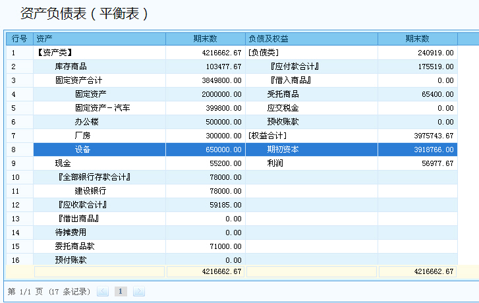
Task: Click the 期初资本 equity entry
Action: point(283,150)
